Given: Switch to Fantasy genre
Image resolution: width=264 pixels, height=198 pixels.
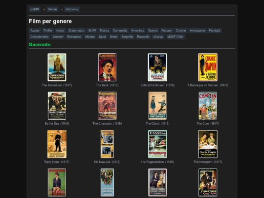Looking at the screenshot, I should [x=167, y=30].
